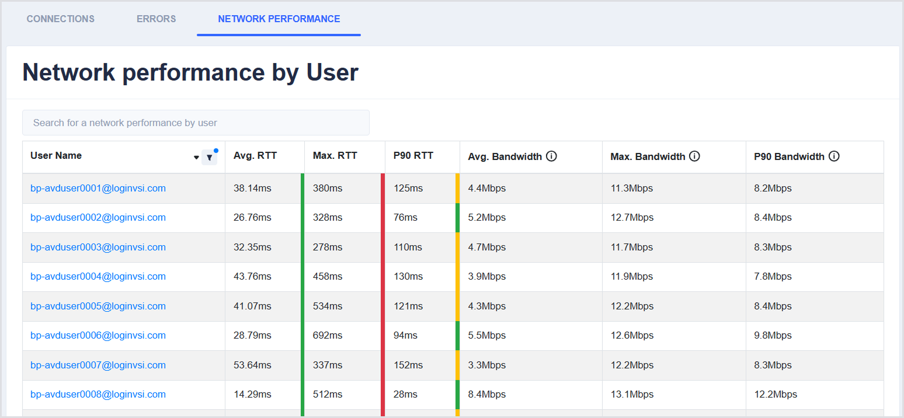This screenshot has width=904, height=418.
Task: Click the Avg. Bandwidth column header text
Action: click(505, 156)
